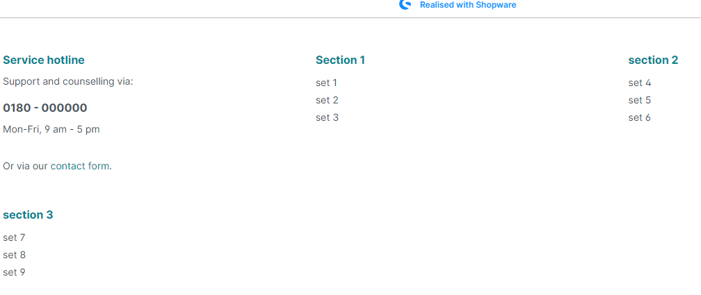The width and height of the screenshot is (701, 295).
Task: Open the set 8 link
Action: pyautogui.click(x=14, y=255)
